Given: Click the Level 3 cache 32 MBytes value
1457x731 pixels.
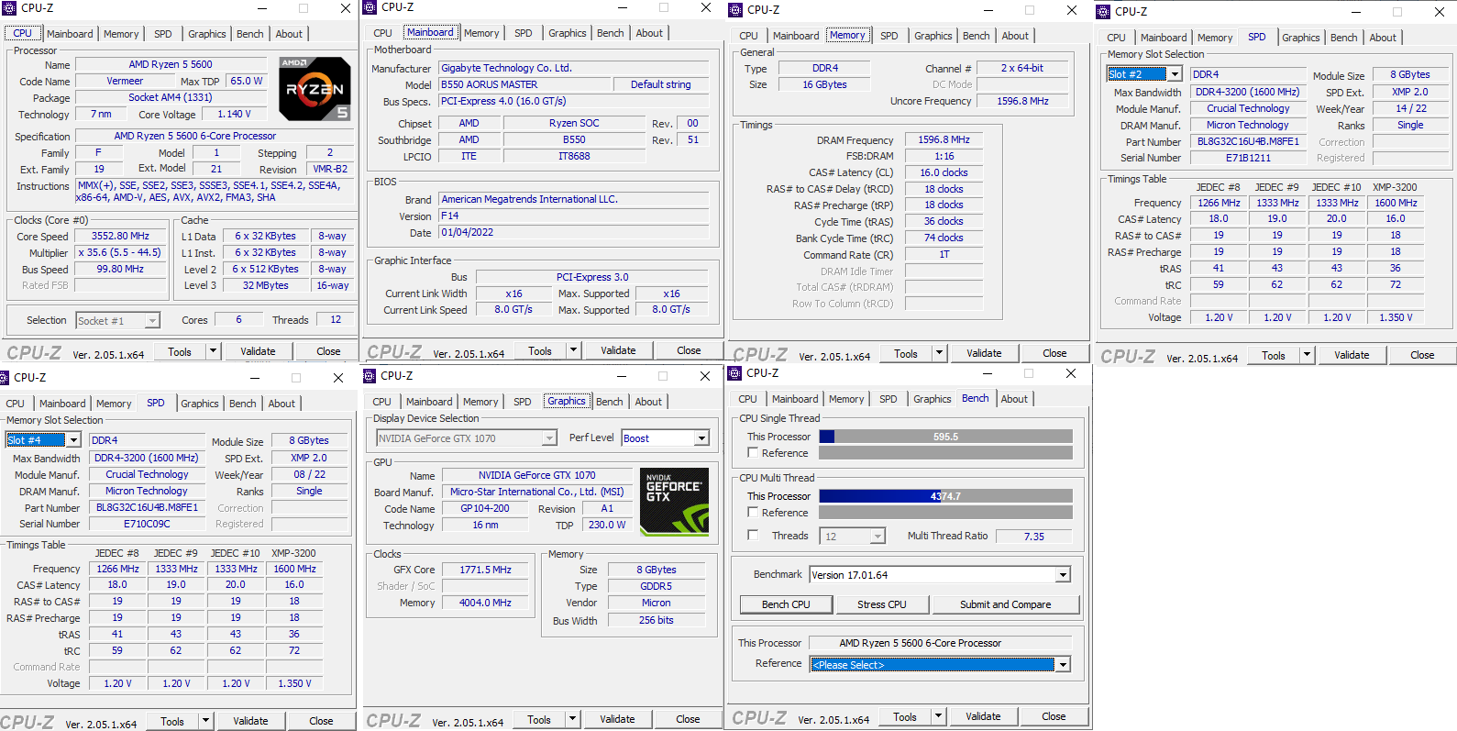Looking at the screenshot, I should pyautogui.click(x=266, y=285).
